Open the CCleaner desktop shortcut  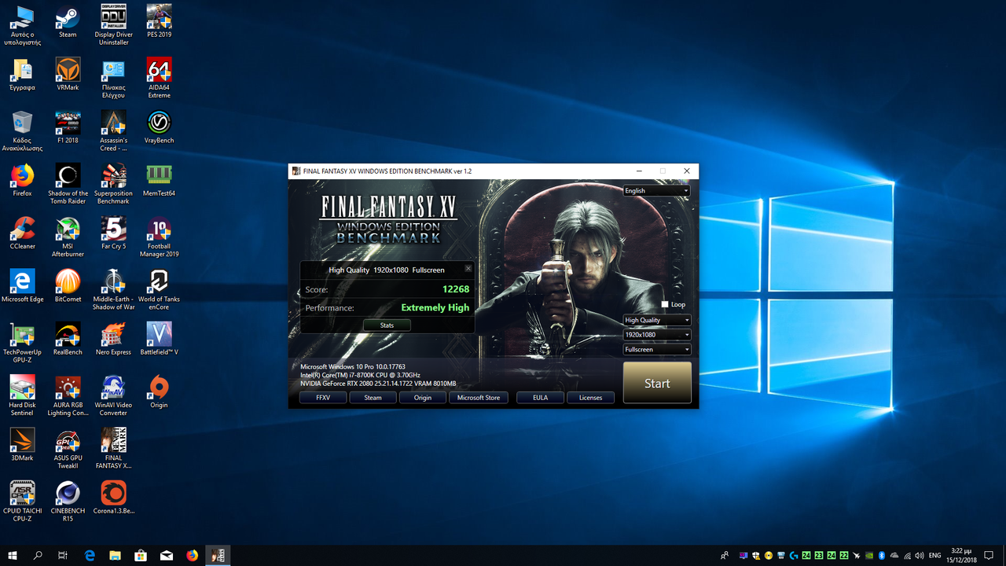click(22, 233)
